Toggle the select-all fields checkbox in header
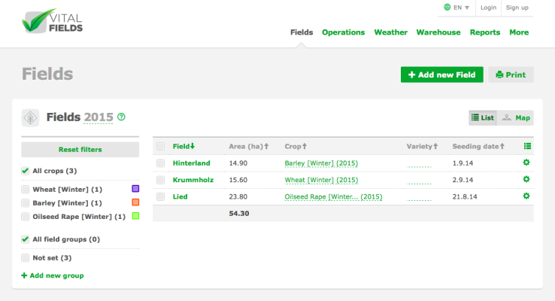This screenshot has width=555, height=301. point(160,146)
